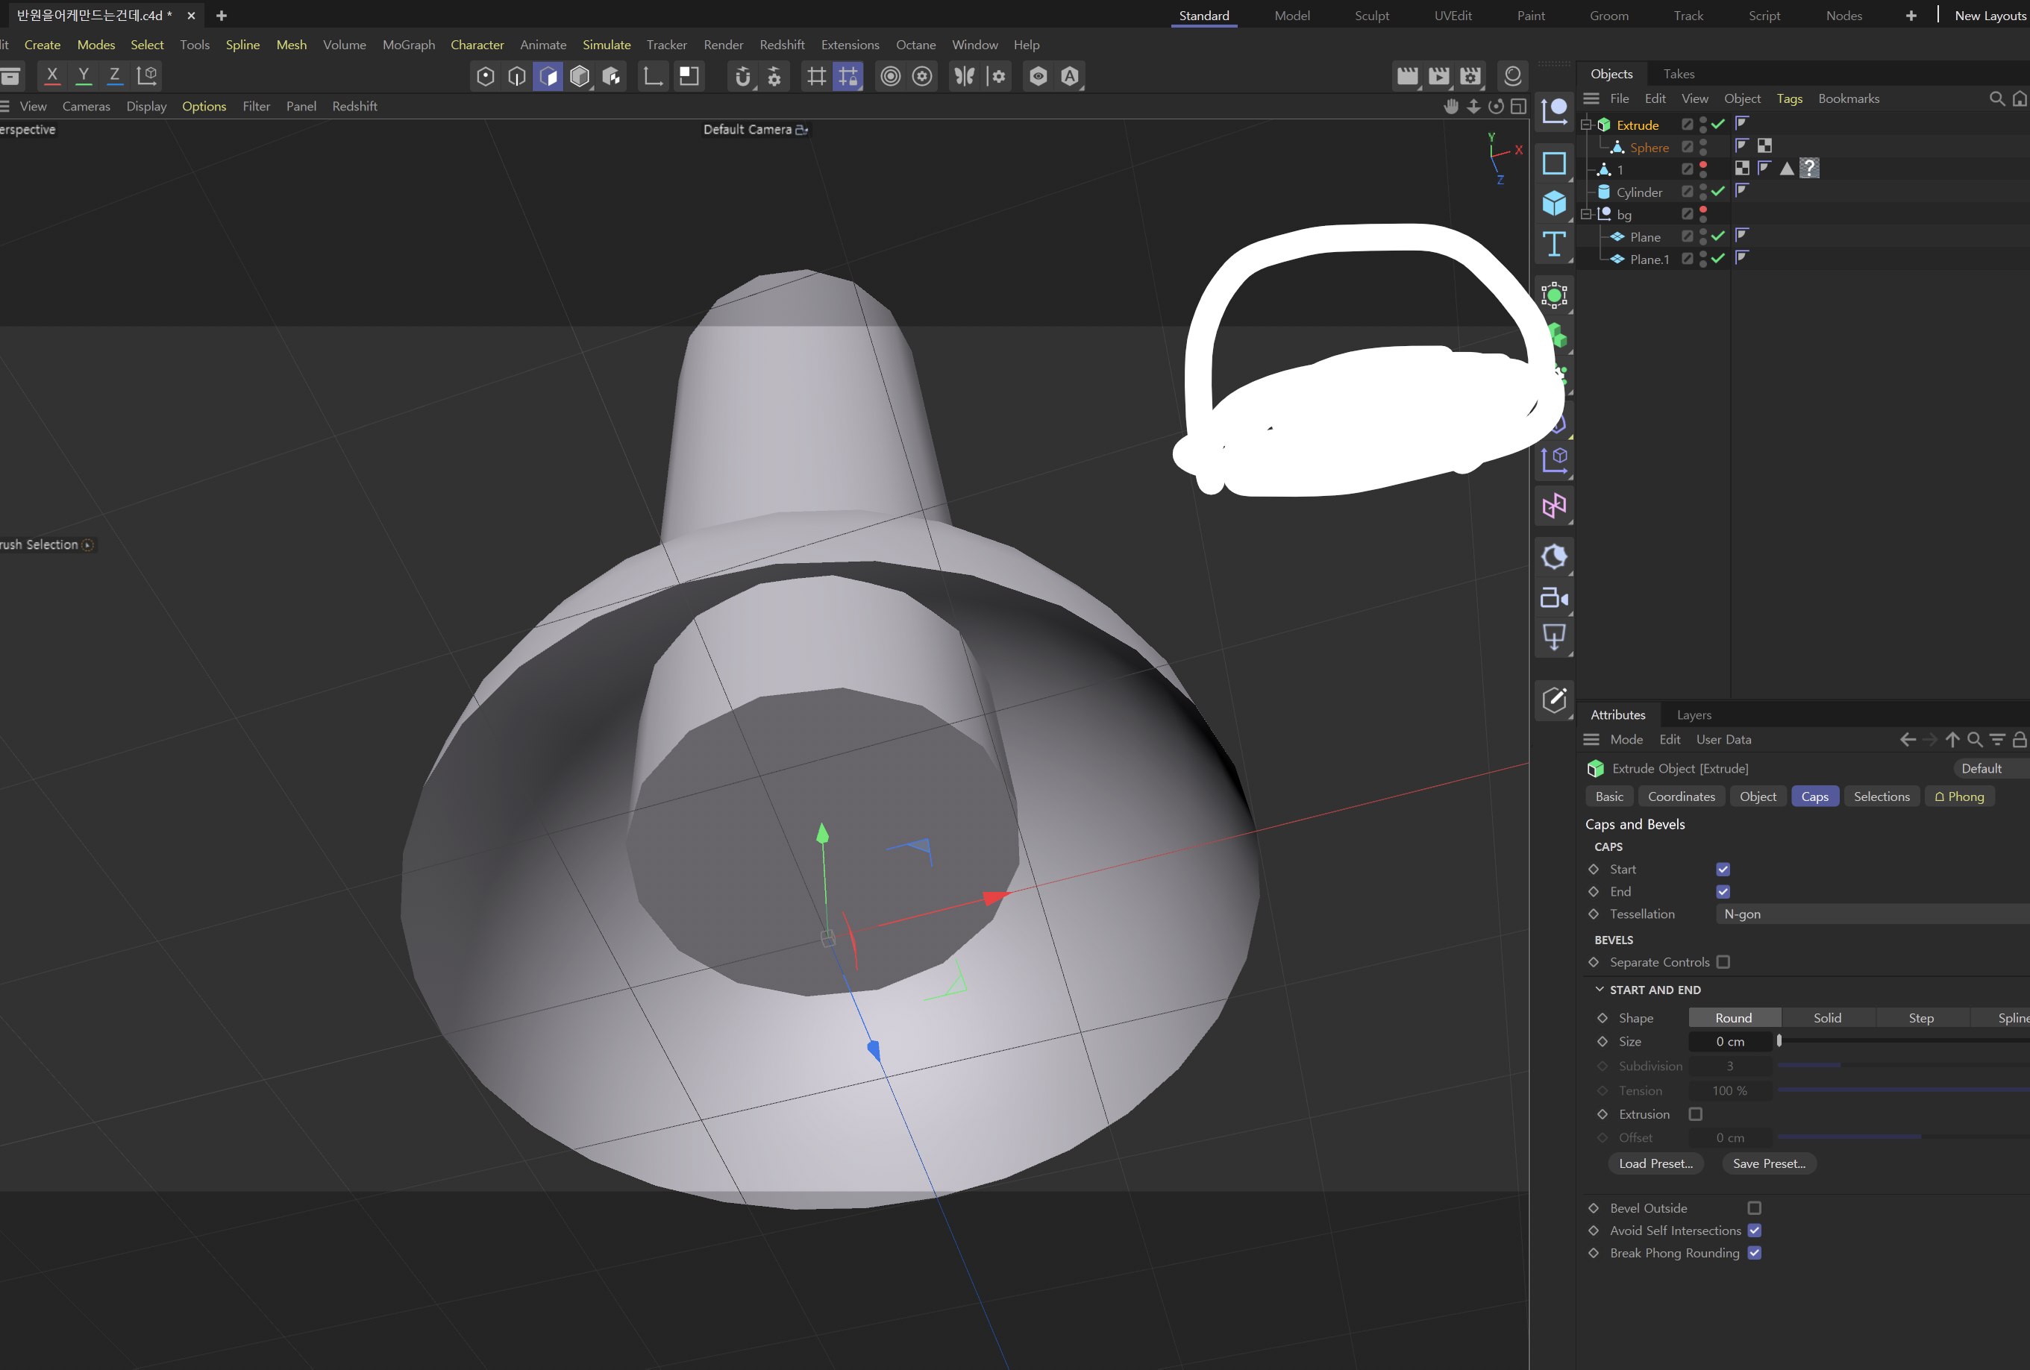
Task: Open the Object tab of Extrude attributes
Action: tap(1758, 796)
